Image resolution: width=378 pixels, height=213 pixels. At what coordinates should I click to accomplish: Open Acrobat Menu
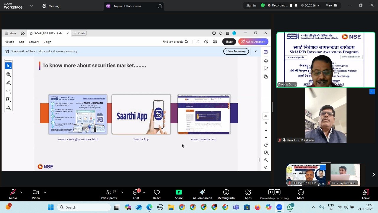[10, 33]
